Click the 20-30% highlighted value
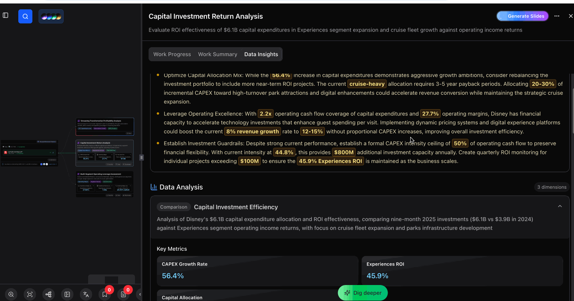The image size is (574, 301). 542,84
